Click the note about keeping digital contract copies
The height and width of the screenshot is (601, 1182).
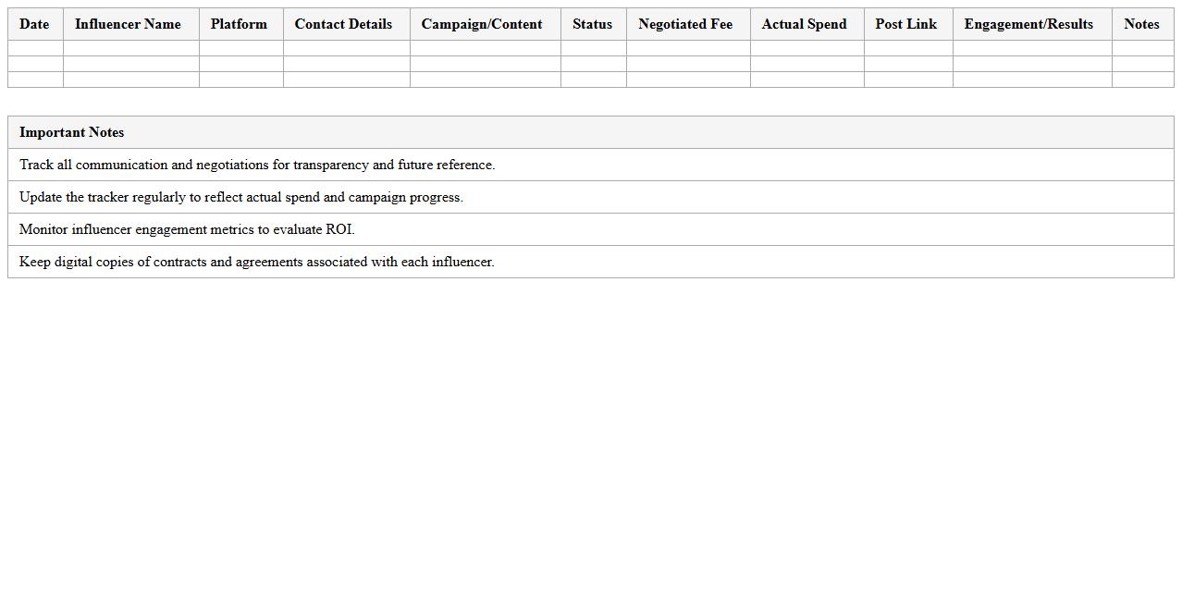[x=257, y=262]
